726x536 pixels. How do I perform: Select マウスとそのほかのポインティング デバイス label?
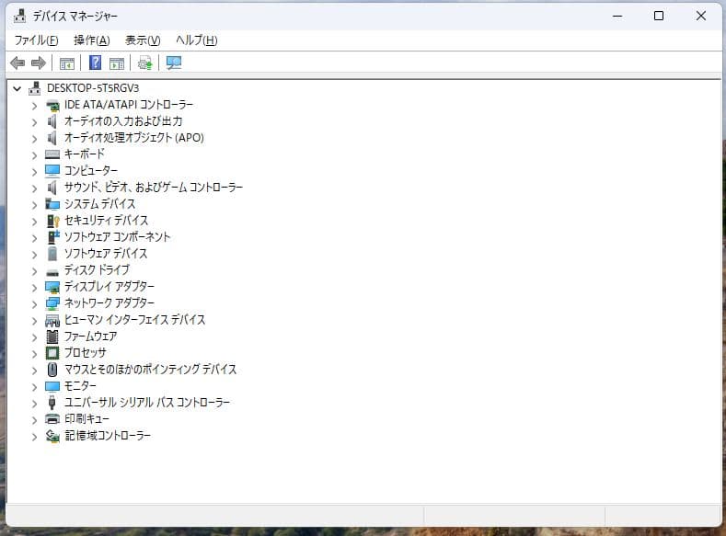[x=151, y=369]
